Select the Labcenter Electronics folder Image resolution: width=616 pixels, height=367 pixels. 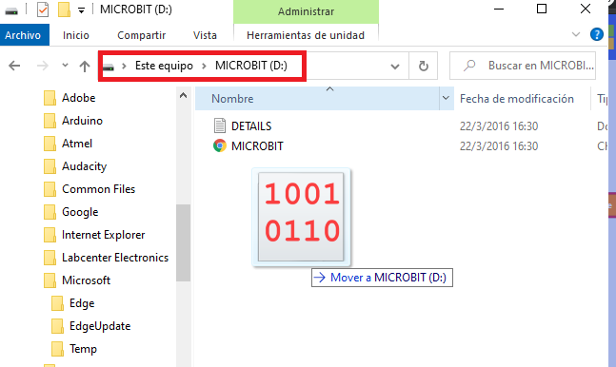coord(115,258)
